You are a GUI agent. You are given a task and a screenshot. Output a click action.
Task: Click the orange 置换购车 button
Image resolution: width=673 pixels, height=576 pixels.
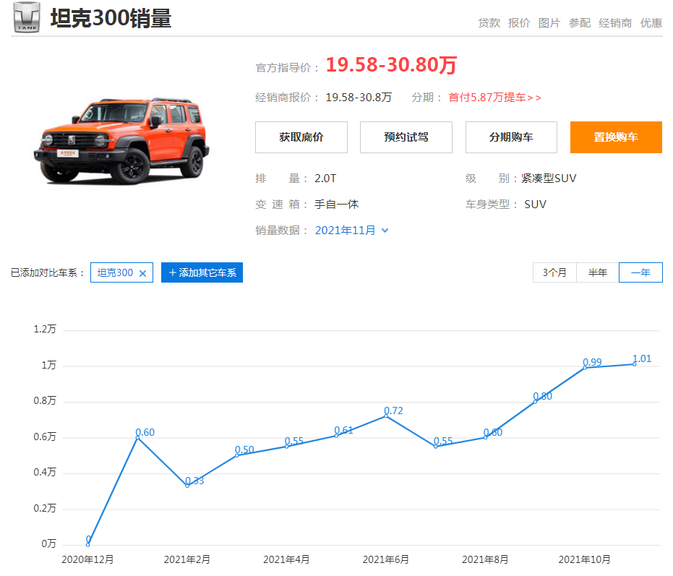point(616,137)
